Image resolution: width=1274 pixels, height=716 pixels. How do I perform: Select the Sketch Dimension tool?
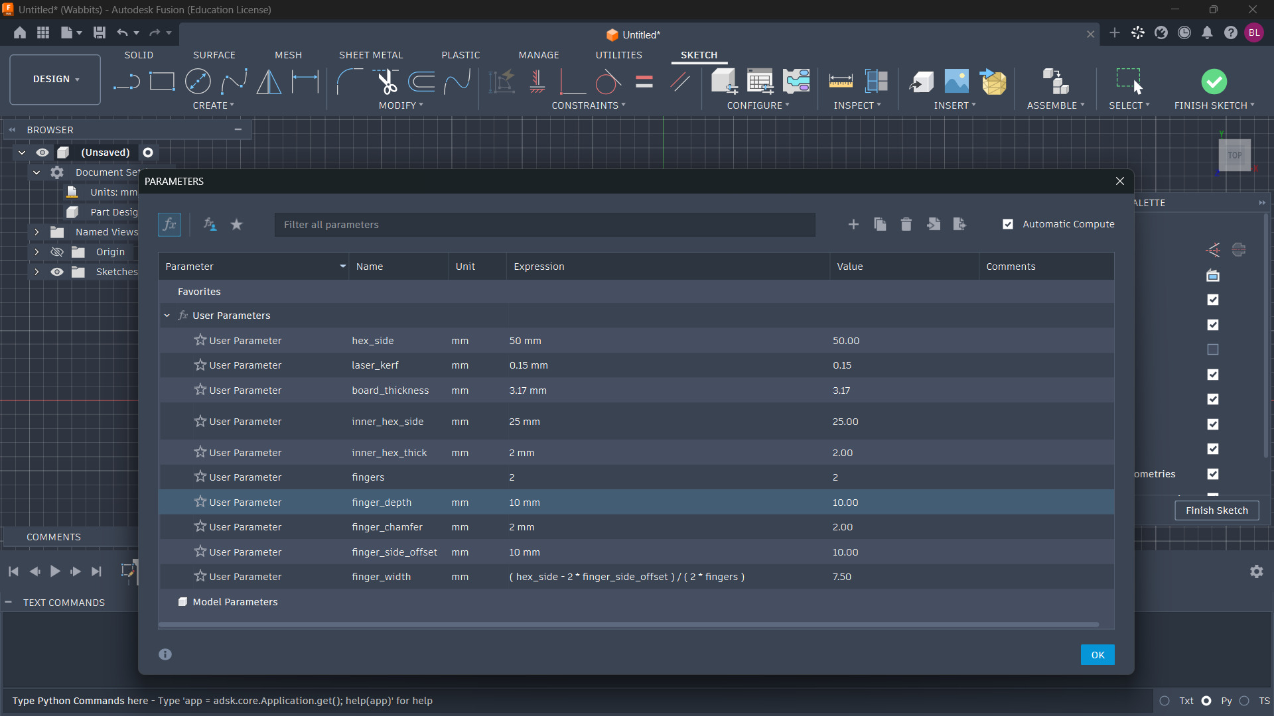[x=305, y=82]
